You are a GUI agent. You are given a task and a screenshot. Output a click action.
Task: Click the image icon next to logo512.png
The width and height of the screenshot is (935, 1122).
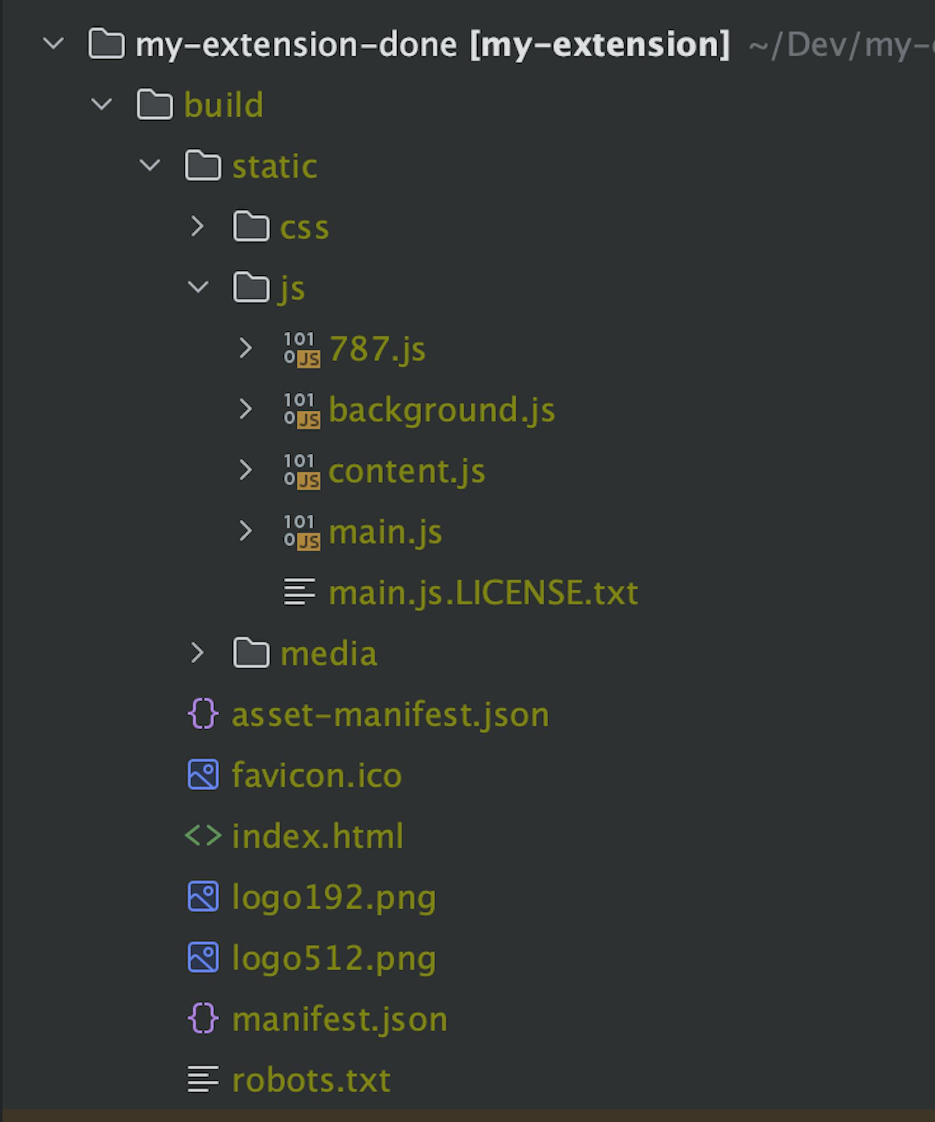pyautogui.click(x=203, y=958)
